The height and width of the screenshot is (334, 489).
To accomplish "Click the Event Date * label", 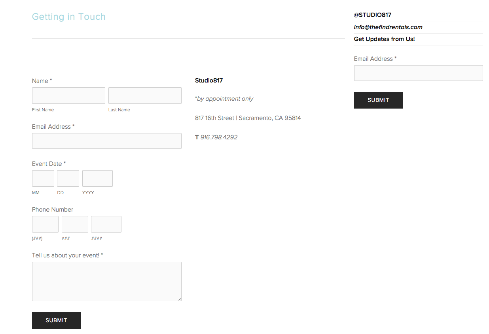I will (x=49, y=164).
